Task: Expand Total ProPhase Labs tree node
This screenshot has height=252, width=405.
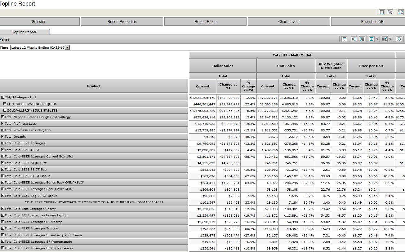Action: 3,123
